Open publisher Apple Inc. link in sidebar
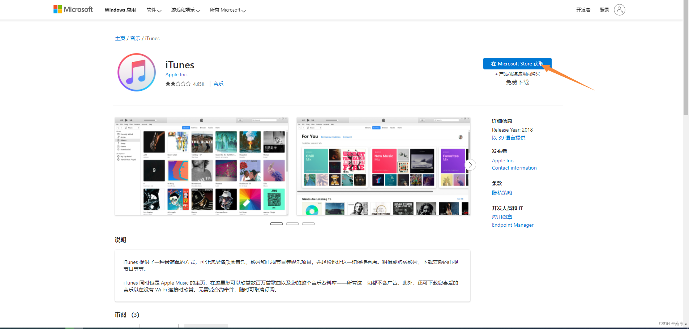Image resolution: width=689 pixels, height=329 pixels. point(503,161)
